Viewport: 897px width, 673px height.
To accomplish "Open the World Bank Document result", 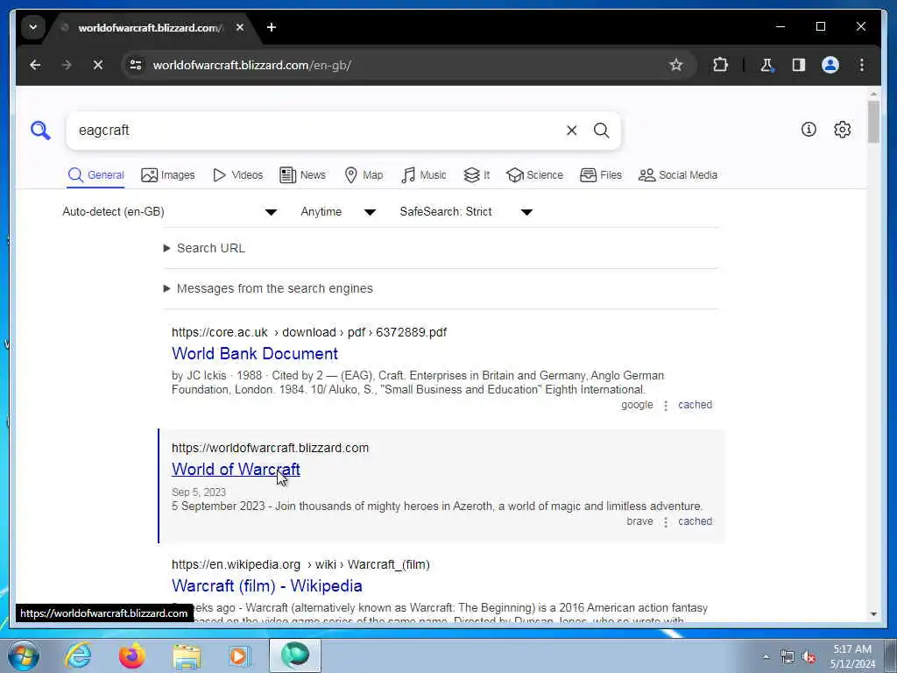I will pyautogui.click(x=255, y=354).
